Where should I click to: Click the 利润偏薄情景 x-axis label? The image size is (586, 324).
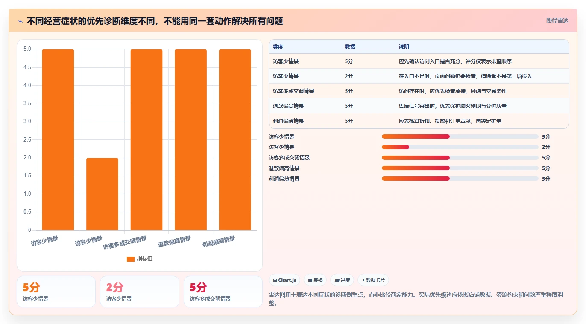tap(219, 242)
